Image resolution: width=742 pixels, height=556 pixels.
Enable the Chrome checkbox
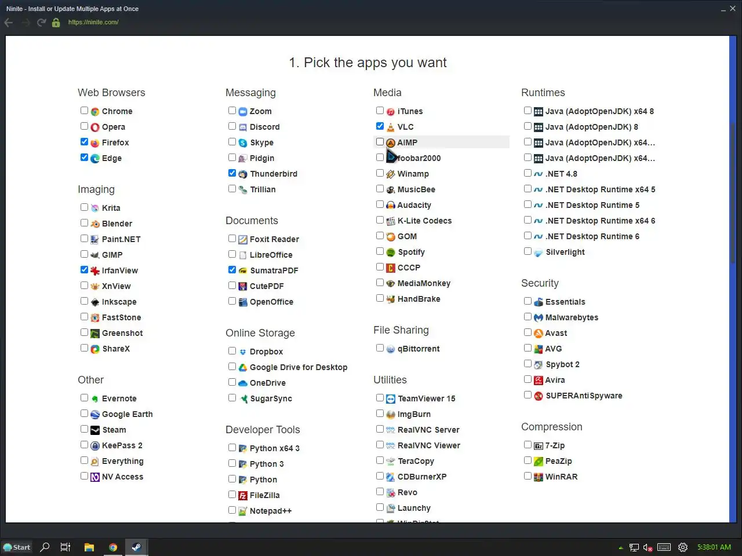pyautogui.click(x=84, y=110)
